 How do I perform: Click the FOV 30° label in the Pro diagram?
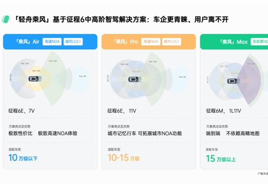tap(182, 77)
